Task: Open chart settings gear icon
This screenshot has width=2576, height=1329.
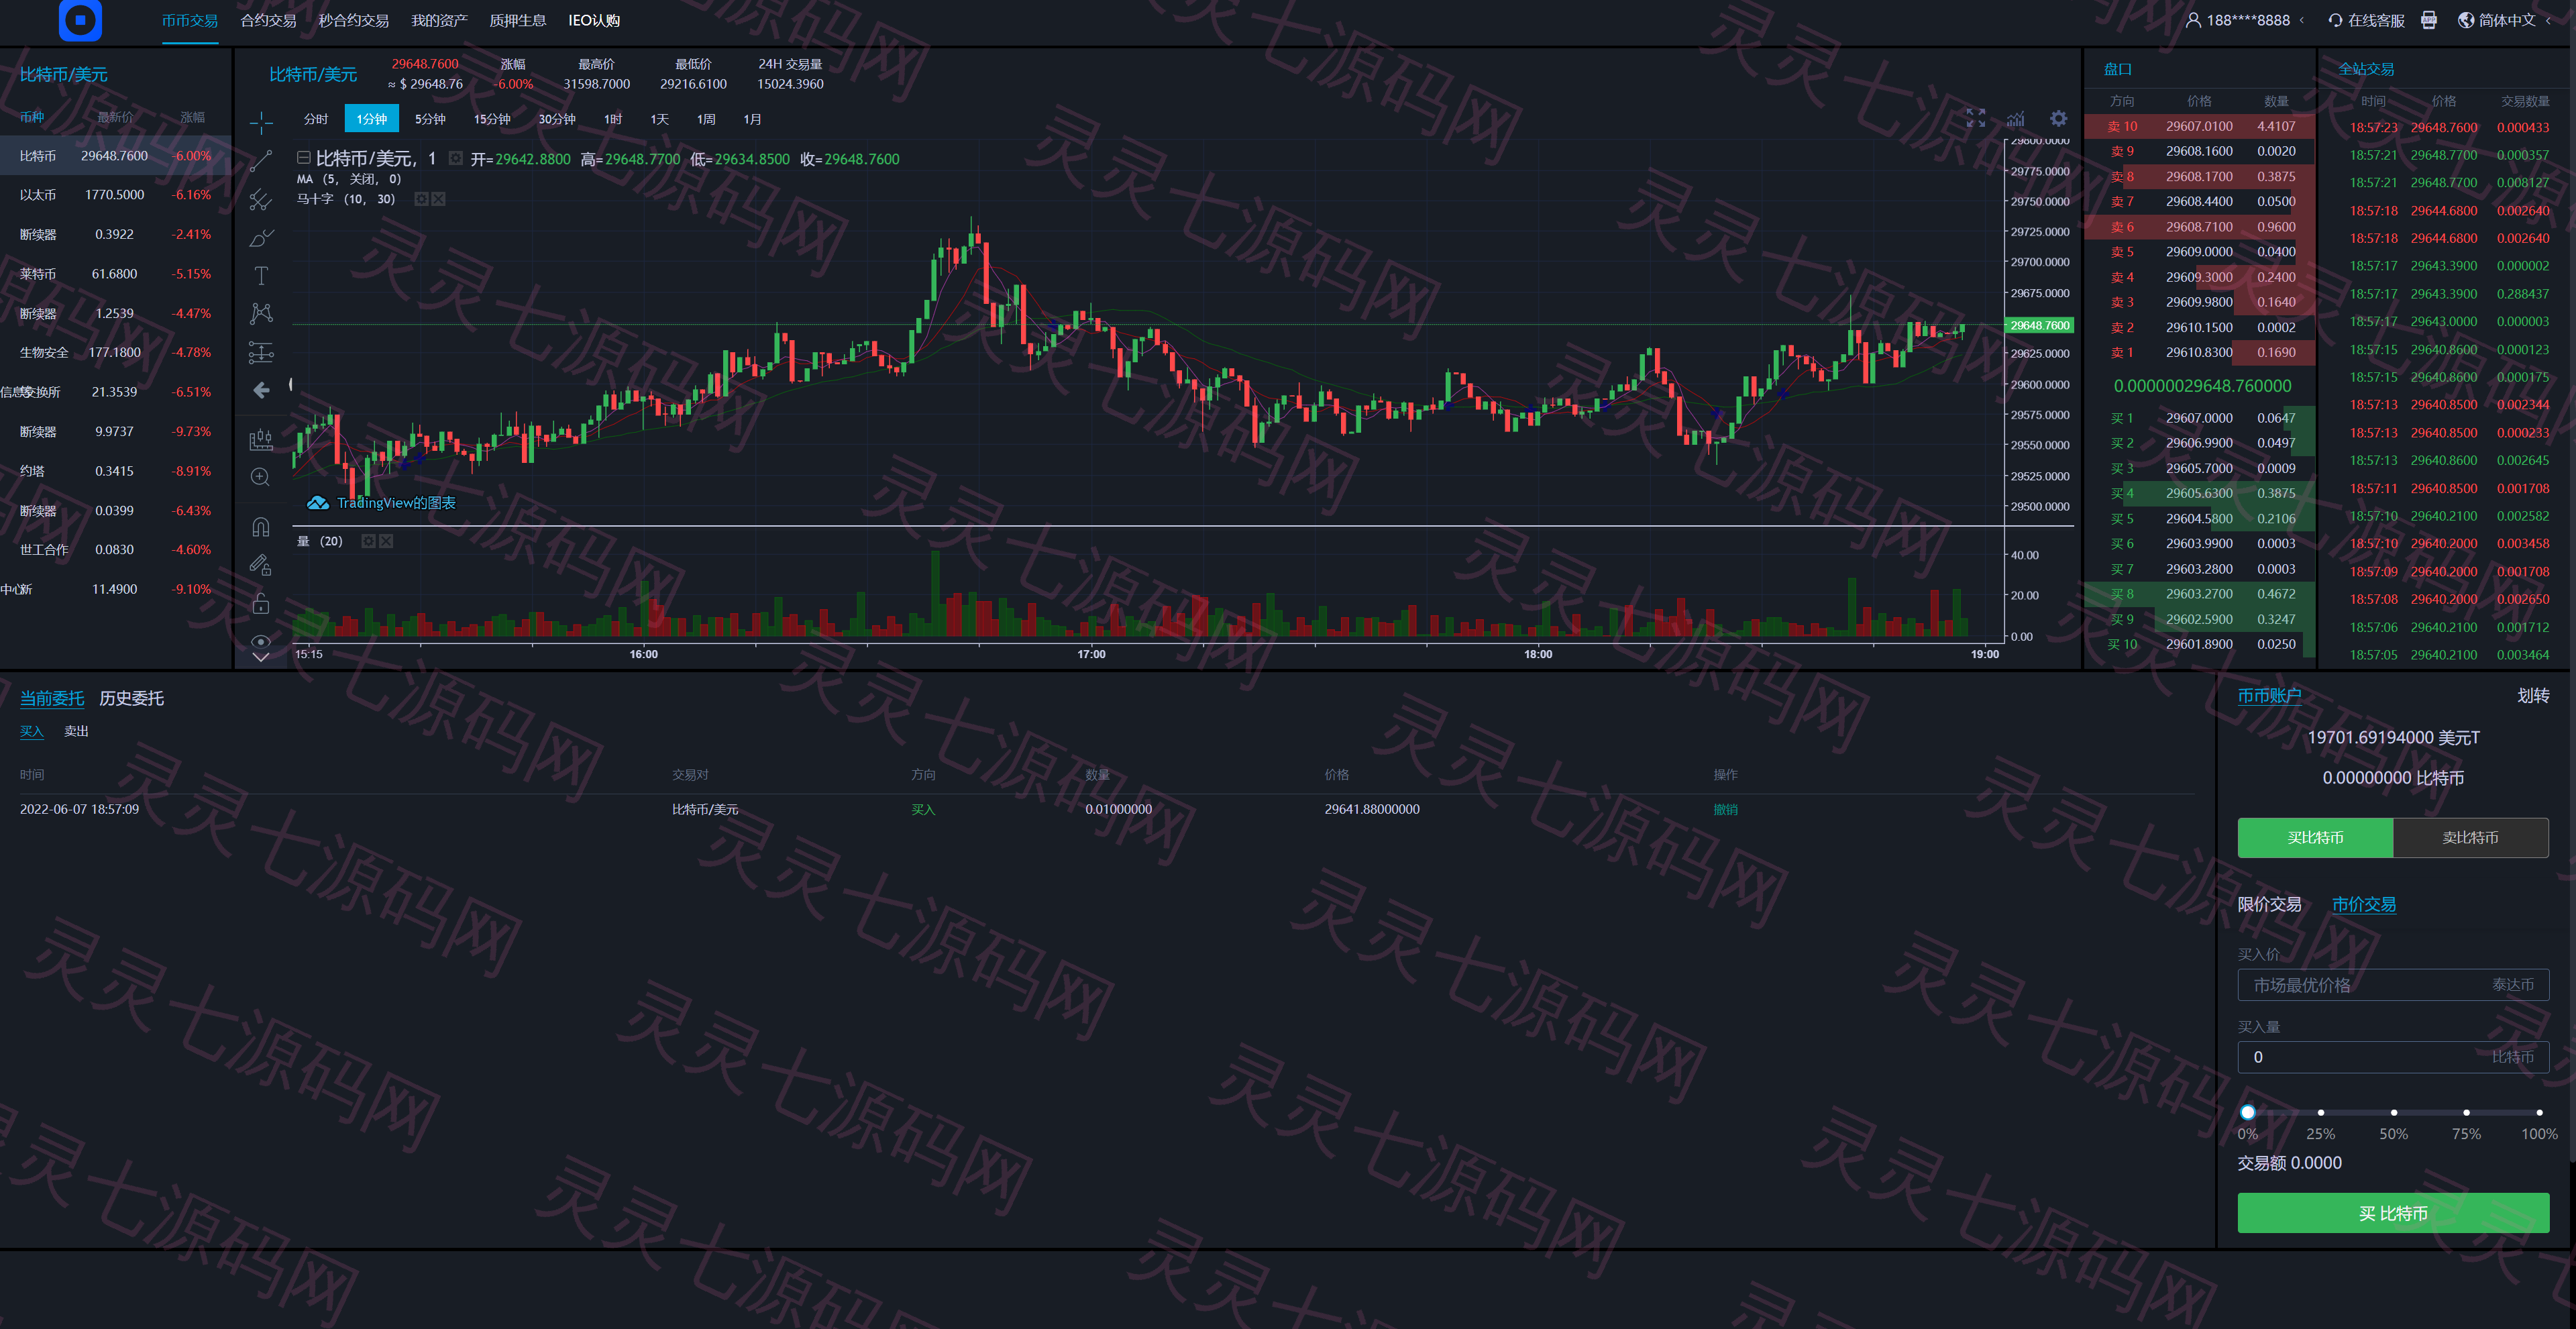Action: click(2058, 118)
